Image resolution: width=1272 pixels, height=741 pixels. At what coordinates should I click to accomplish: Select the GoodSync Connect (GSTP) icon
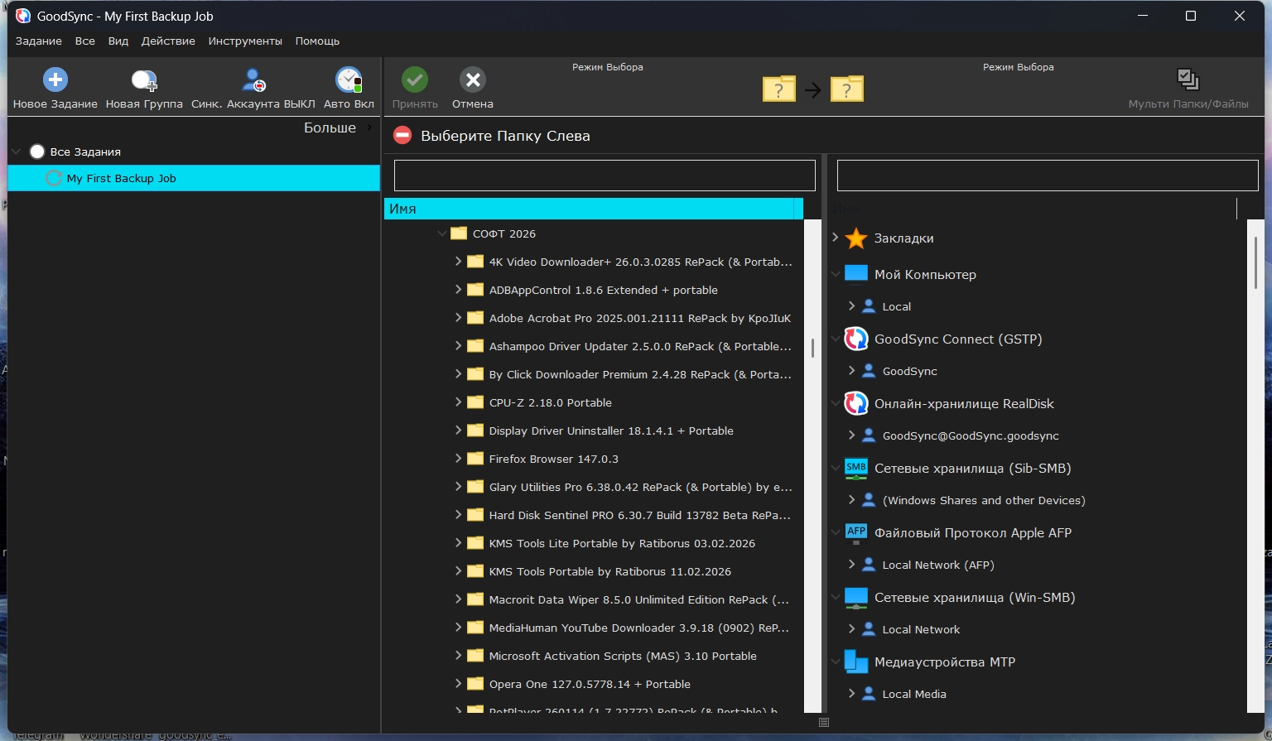click(x=855, y=339)
